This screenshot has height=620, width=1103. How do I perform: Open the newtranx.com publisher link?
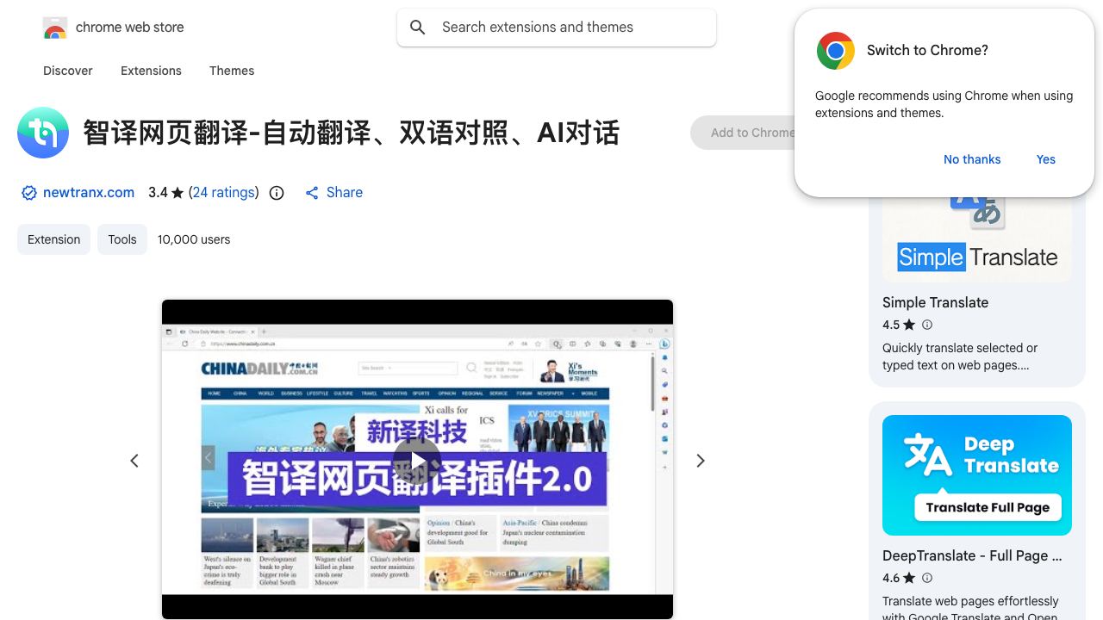(x=89, y=193)
